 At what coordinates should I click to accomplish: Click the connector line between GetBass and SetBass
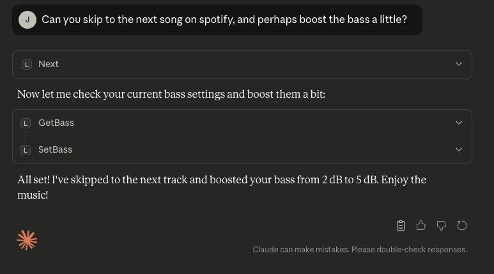click(26, 137)
